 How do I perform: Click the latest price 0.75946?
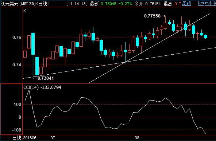pyautogui.click(x=108, y=4)
